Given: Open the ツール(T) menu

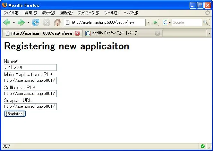Looking at the screenshot, I should tap(111, 13).
